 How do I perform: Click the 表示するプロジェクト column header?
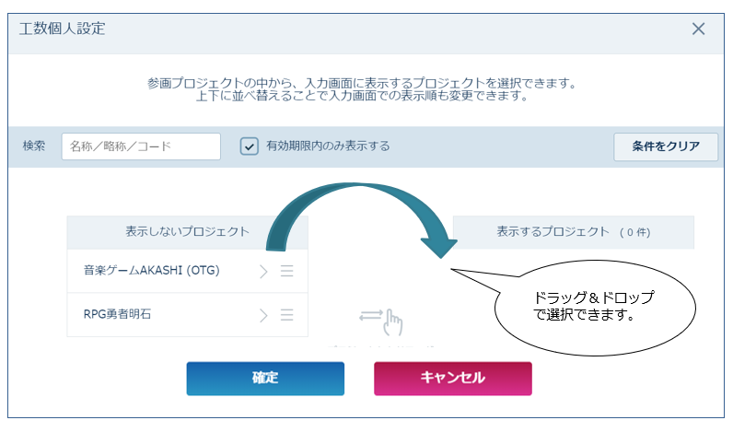click(573, 232)
